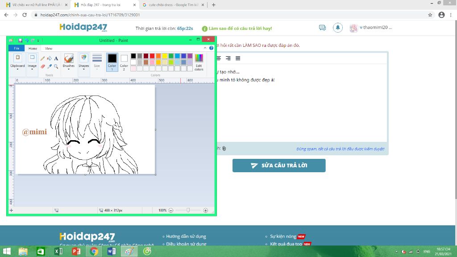
Task: Open Customize Quick Access Toolbar arrow
Action: tap(38, 41)
